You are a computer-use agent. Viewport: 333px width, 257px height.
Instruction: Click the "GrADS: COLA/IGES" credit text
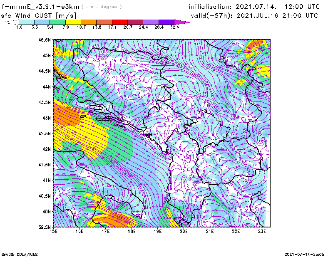tap(19, 255)
